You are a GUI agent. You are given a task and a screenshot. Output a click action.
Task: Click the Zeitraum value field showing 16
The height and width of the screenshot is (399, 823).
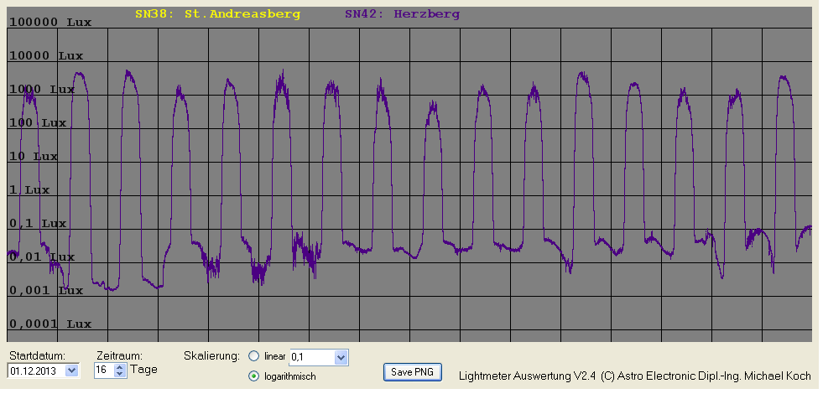pyautogui.click(x=105, y=370)
